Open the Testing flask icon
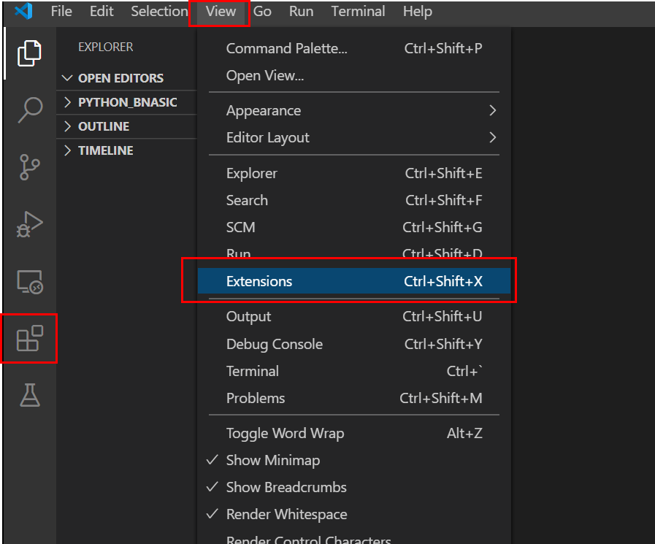The width and height of the screenshot is (655, 544). point(29,395)
